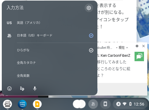Select 英語（アメリカ）input method
Viewport: 149px width, 110px height.
coord(50,23)
